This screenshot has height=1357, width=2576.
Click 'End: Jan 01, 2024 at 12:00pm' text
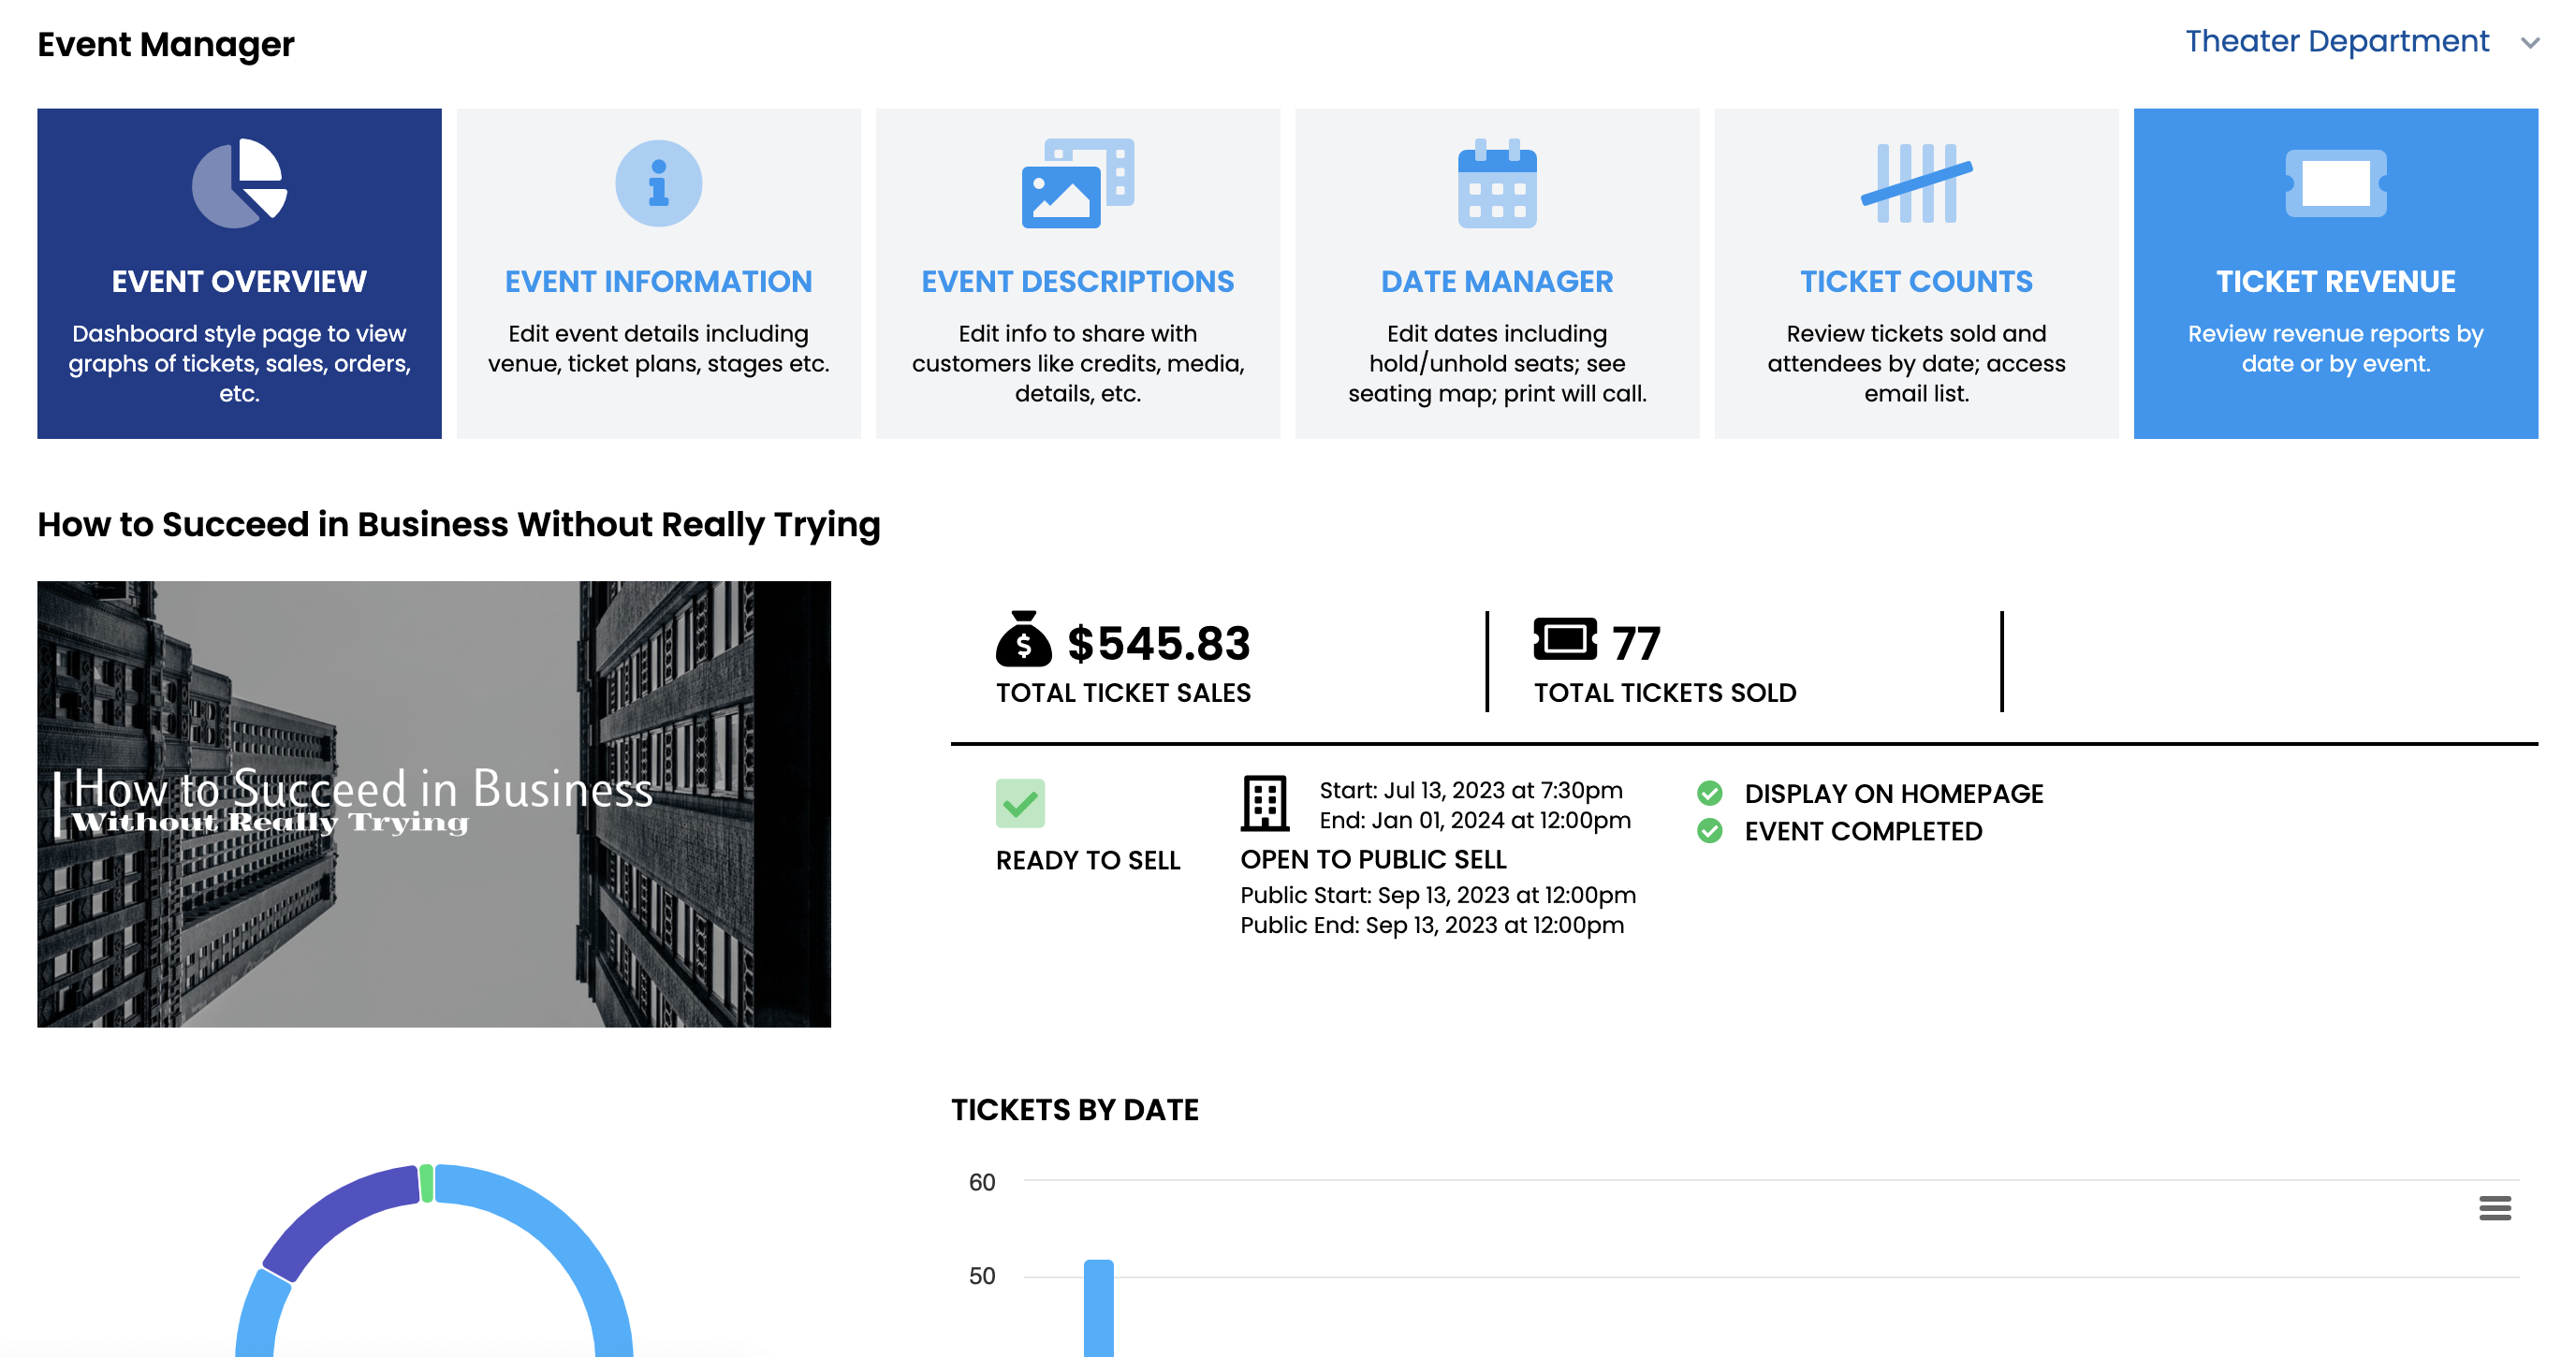[x=1474, y=820]
